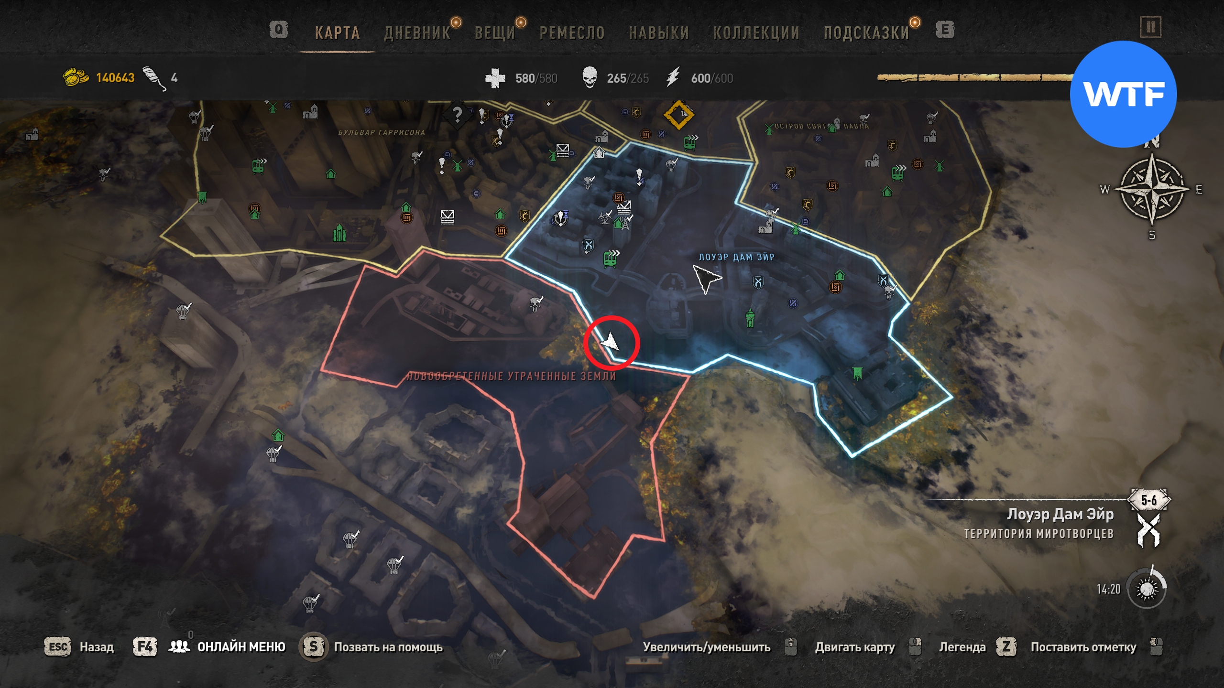Open the Дневник tab

click(417, 32)
